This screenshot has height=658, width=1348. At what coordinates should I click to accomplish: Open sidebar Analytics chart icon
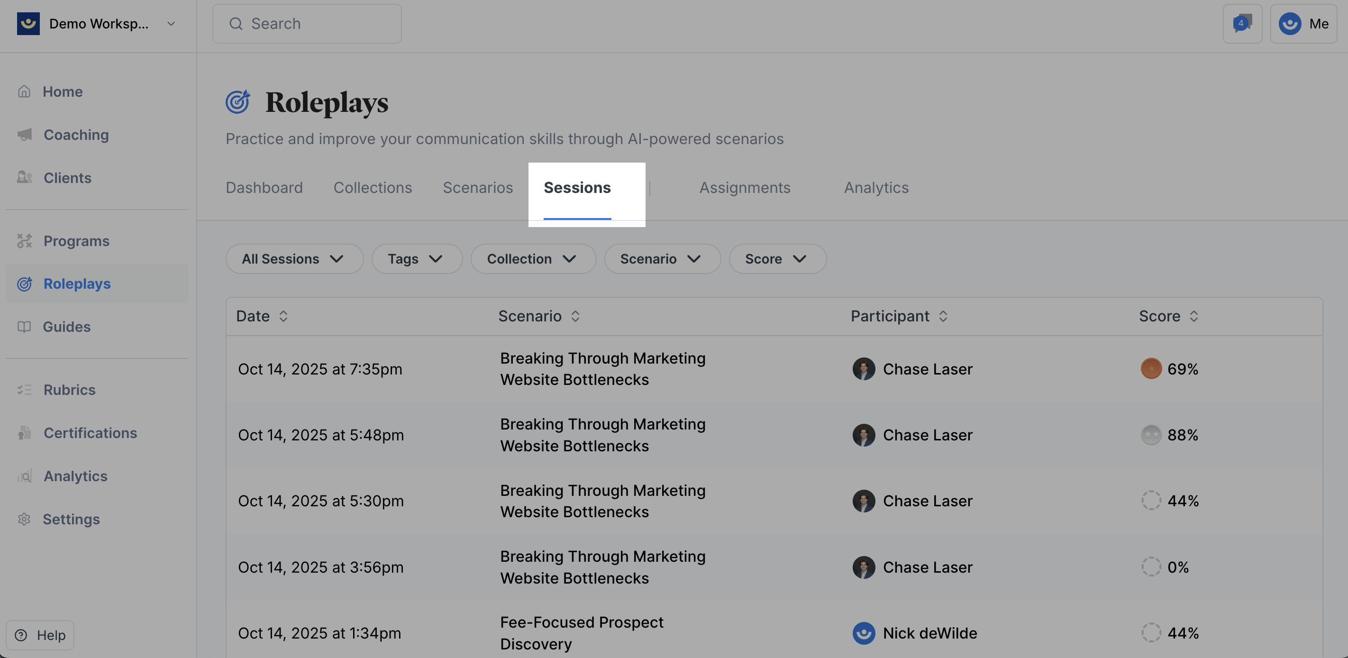24,476
